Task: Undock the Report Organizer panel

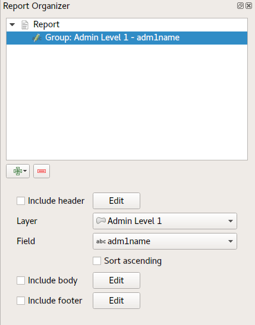Action: click(x=240, y=5)
